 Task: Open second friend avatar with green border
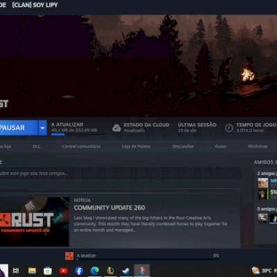[263, 195]
